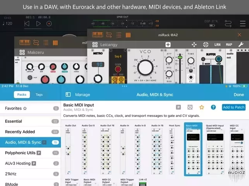Switch to the Packs tab
The image size is (249, 186).
(22, 95)
